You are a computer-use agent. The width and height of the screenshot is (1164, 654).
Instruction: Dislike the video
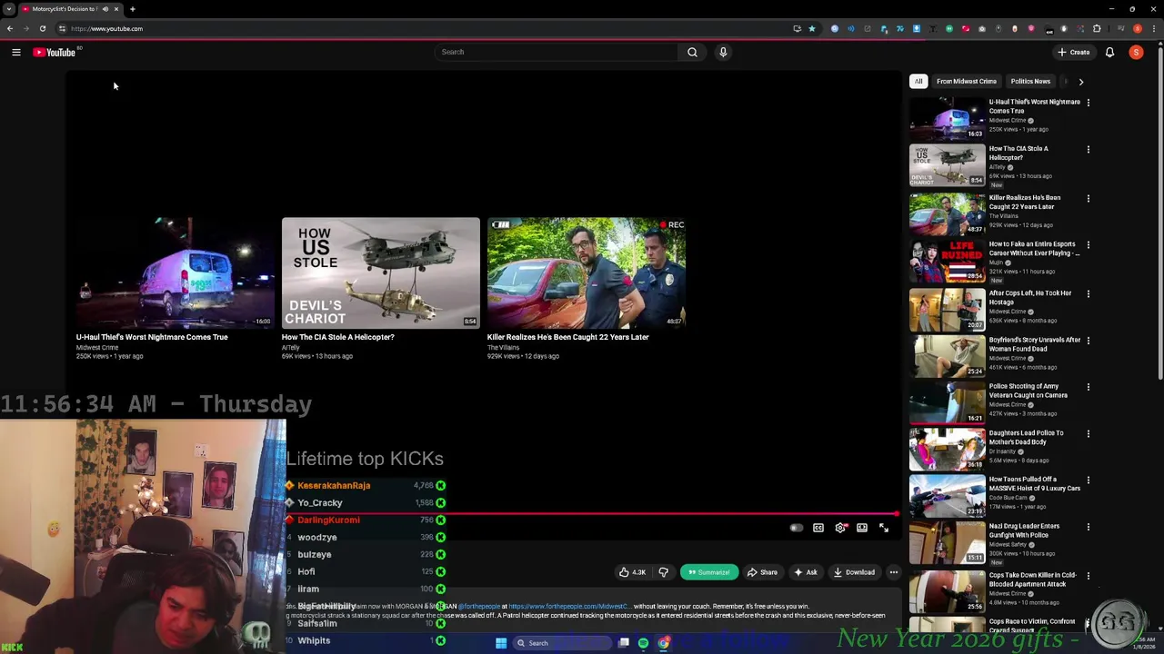click(663, 572)
